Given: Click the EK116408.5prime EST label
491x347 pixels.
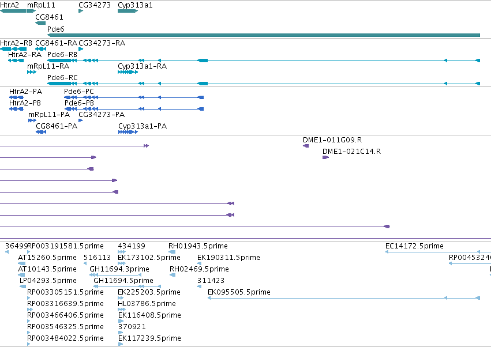Looking at the screenshot, I should pyautogui.click(x=149, y=315).
